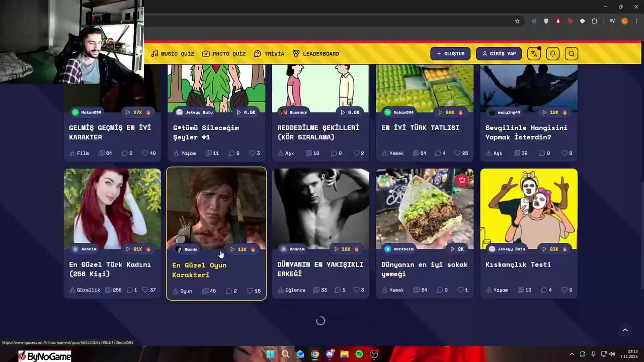Open the Chrome three-dot menu
The width and height of the screenshot is (644, 362).
point(636,21)
